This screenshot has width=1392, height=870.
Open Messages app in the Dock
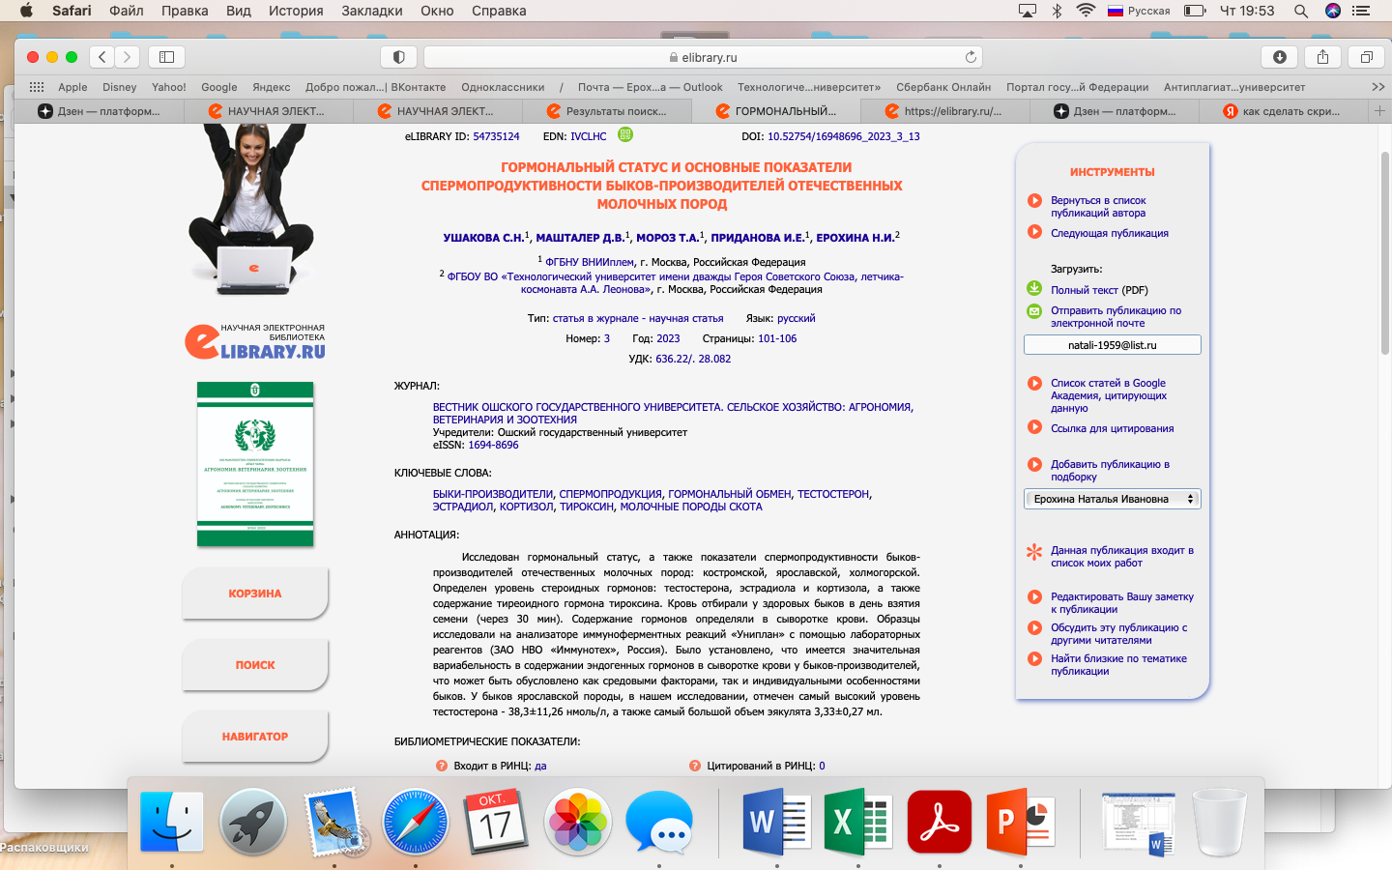tap(659, 822)
